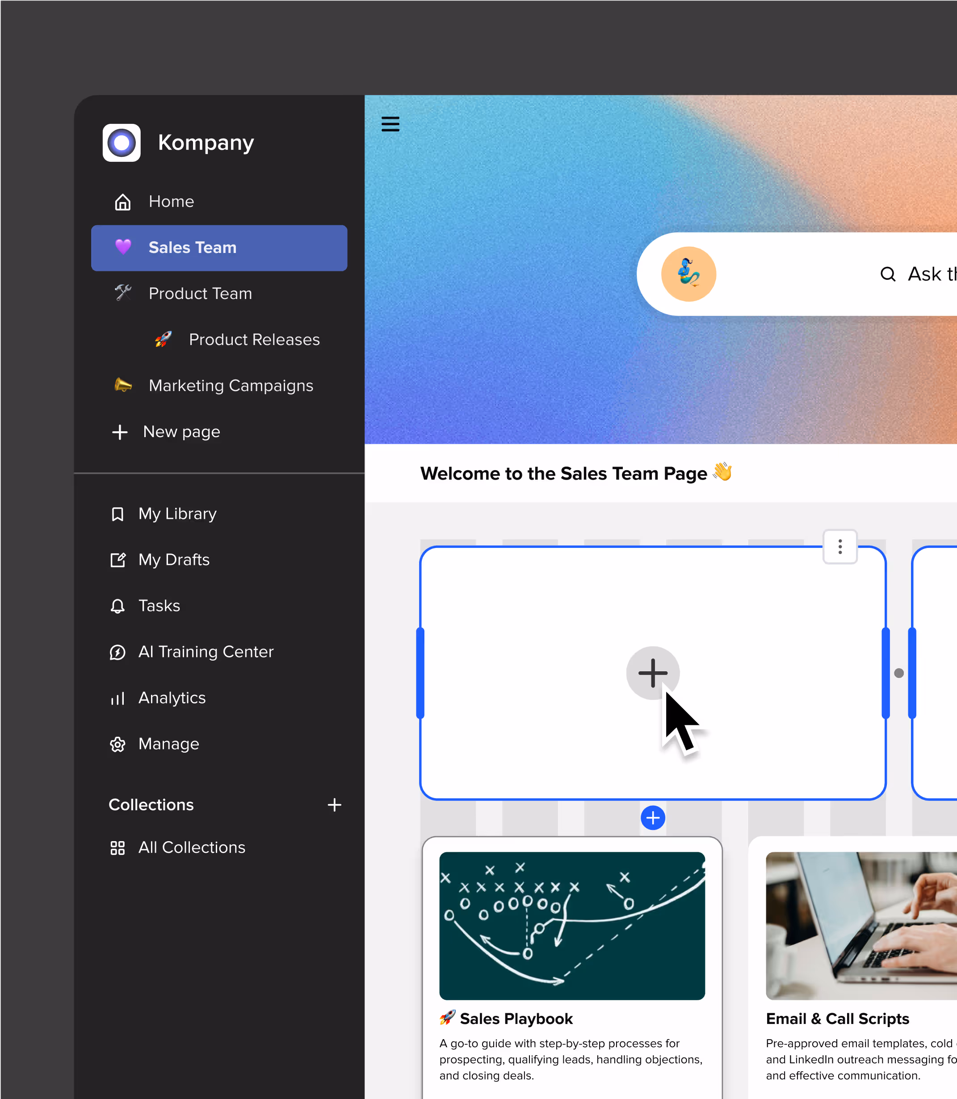
Task: Click the gray plus add-content button
Action: pos(652,673)
